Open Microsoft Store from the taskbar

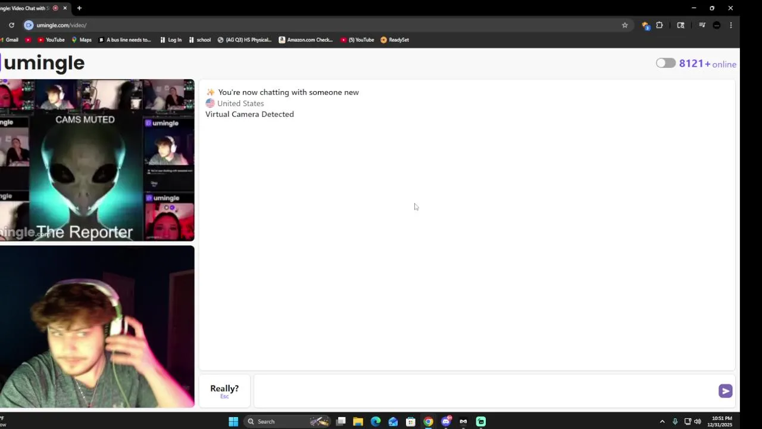pyautogui.click(x=411, y=421)
